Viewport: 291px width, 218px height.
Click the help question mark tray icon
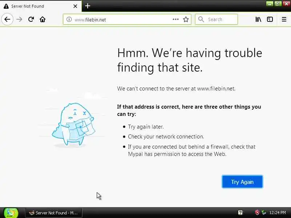[x=240, y=213]
